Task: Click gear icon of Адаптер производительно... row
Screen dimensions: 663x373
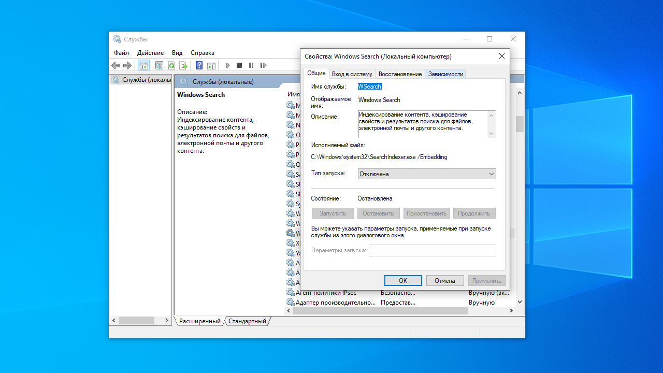Action: point(291,302)
